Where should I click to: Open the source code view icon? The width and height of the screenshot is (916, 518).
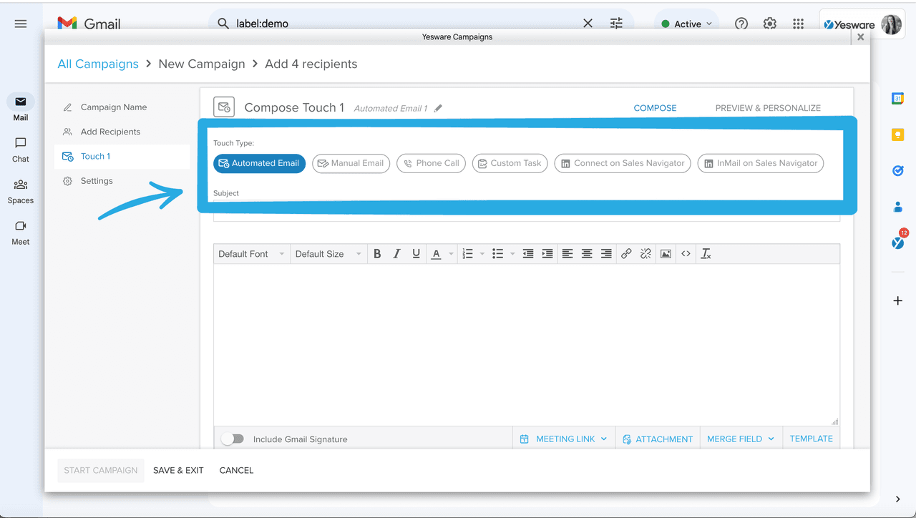[x=686, y=254]
